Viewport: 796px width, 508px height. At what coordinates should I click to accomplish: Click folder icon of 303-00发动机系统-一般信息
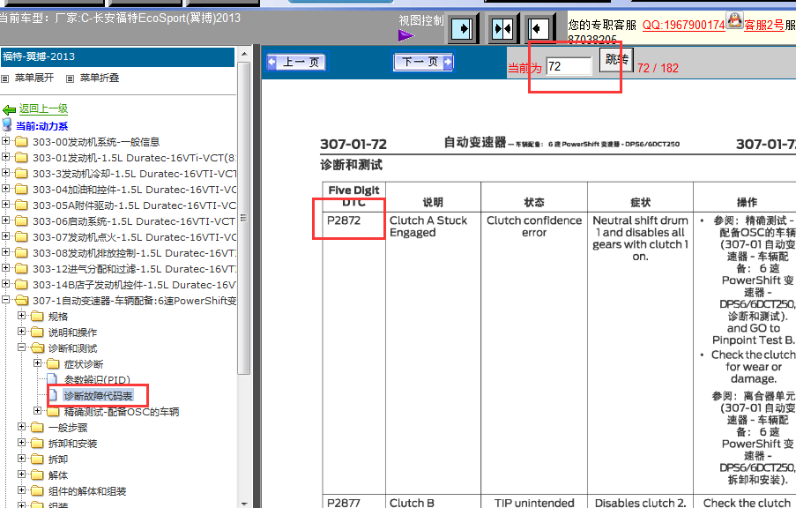[21, 142]
